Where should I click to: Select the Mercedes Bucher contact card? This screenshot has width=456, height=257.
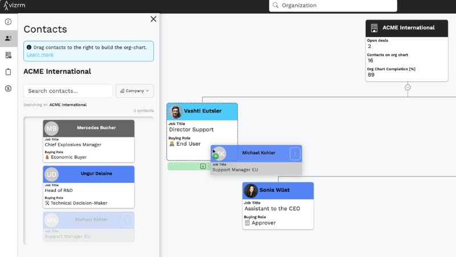click(x=89, y=141)
